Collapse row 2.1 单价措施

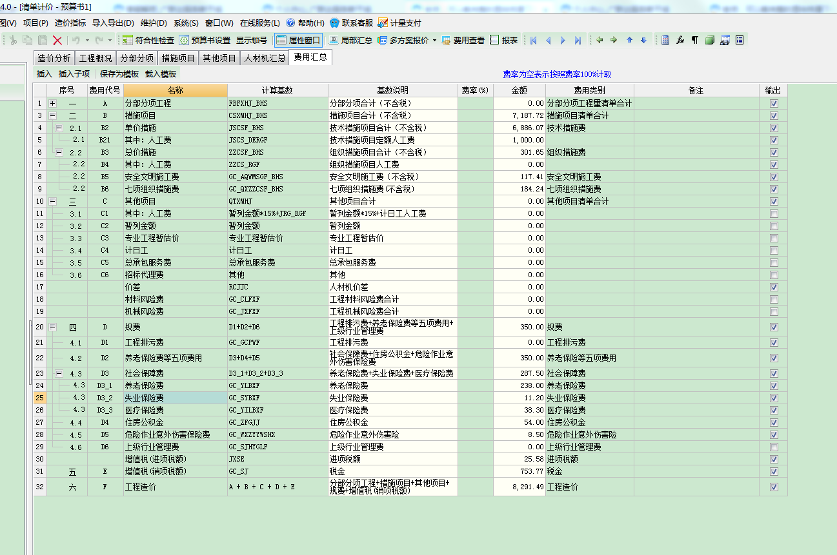59,128
